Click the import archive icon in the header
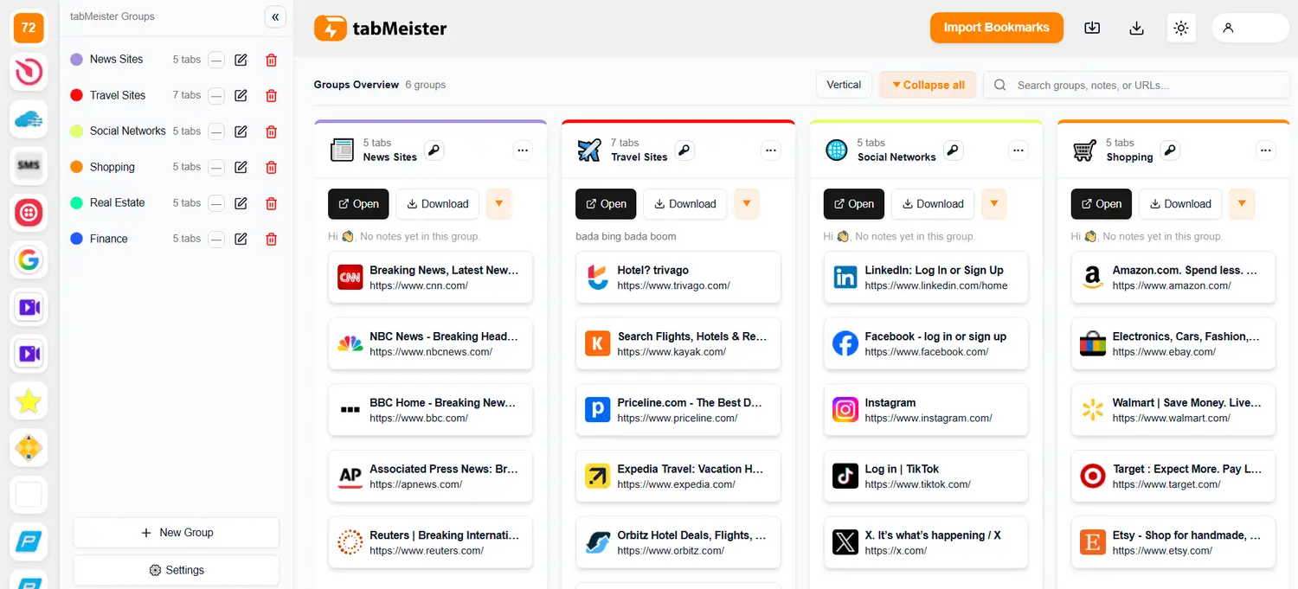 pos(1091,27)
